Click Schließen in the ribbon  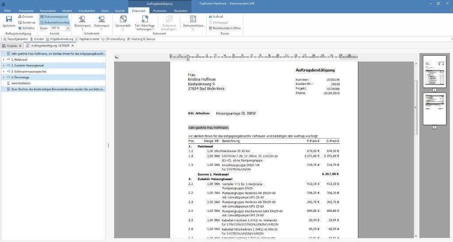click(26, 28)
